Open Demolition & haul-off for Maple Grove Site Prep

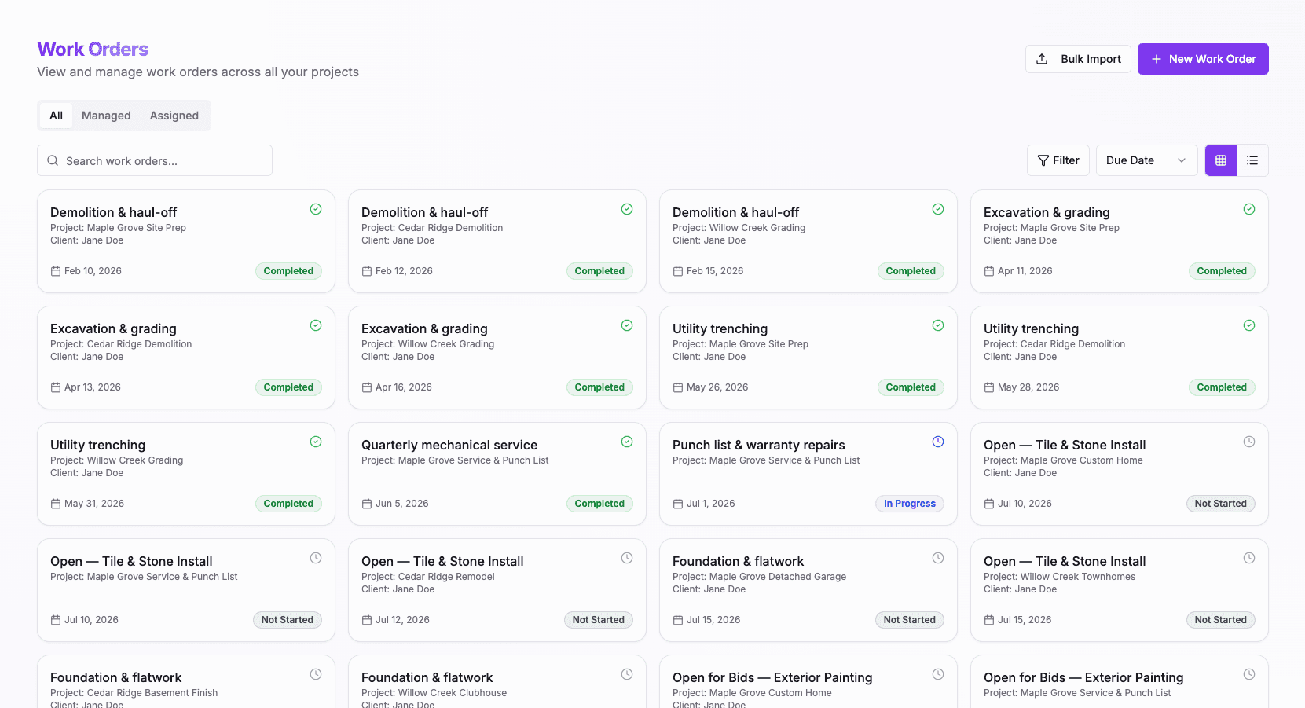pos(186,241)
